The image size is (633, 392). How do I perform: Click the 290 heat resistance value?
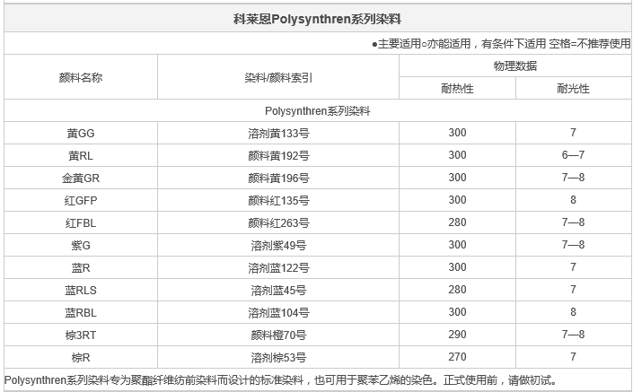click(x=457, y=335)
